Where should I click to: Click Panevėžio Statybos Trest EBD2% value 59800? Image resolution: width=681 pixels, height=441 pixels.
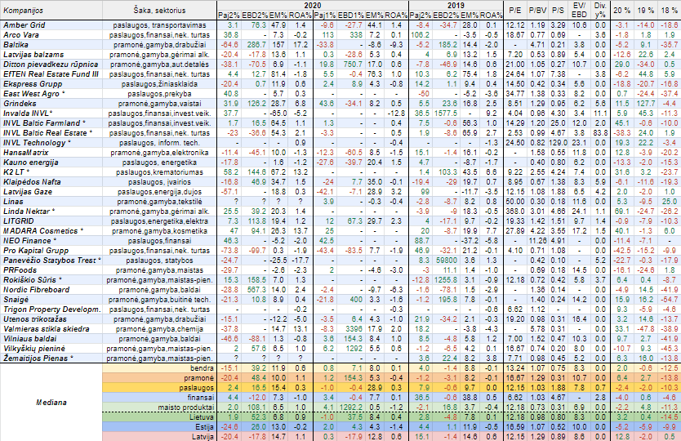point(447,261)
